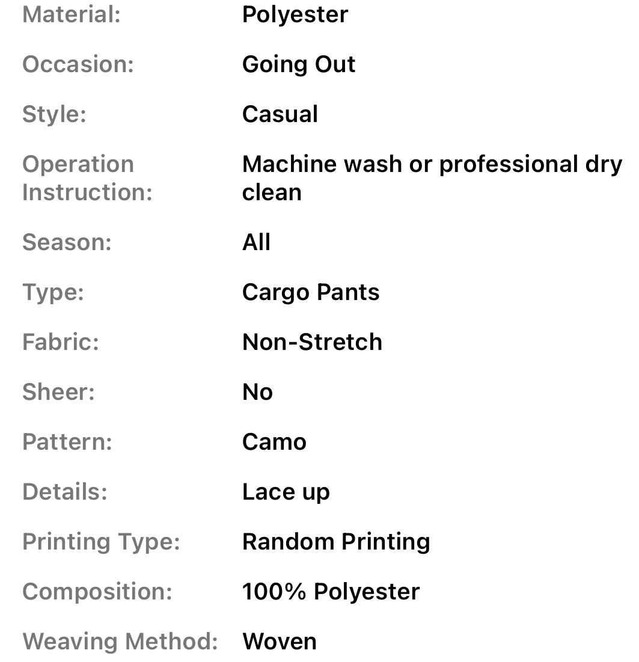
Task: Tap the Composition label
Action: point(97,592)
